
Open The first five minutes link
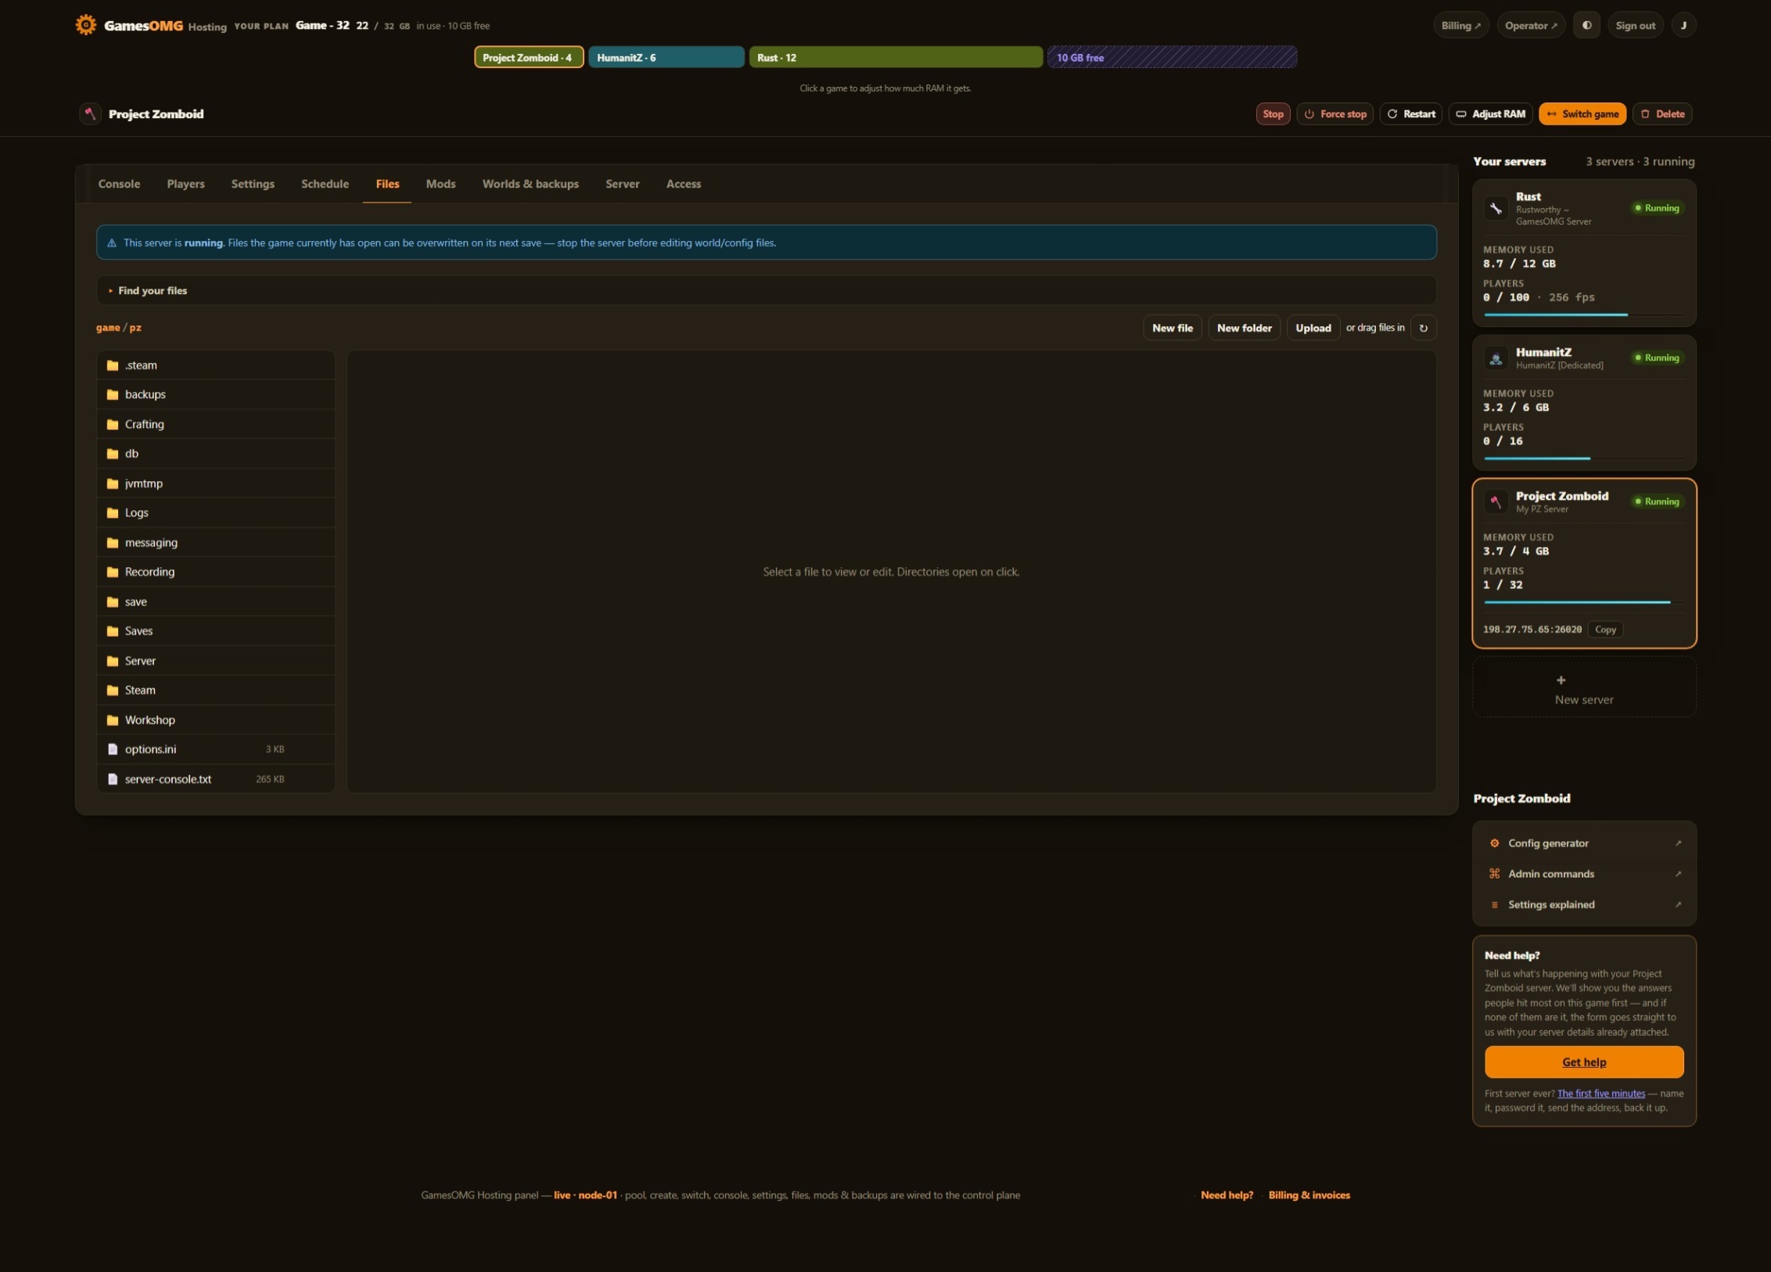click(x=1600, y=1094)
